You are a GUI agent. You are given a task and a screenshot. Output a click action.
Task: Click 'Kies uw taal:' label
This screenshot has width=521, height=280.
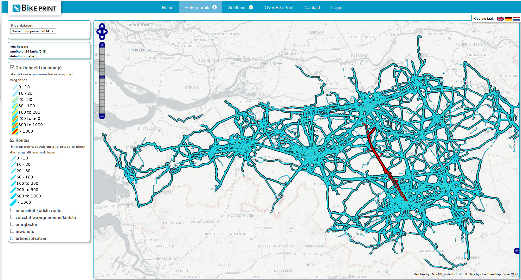483,19
